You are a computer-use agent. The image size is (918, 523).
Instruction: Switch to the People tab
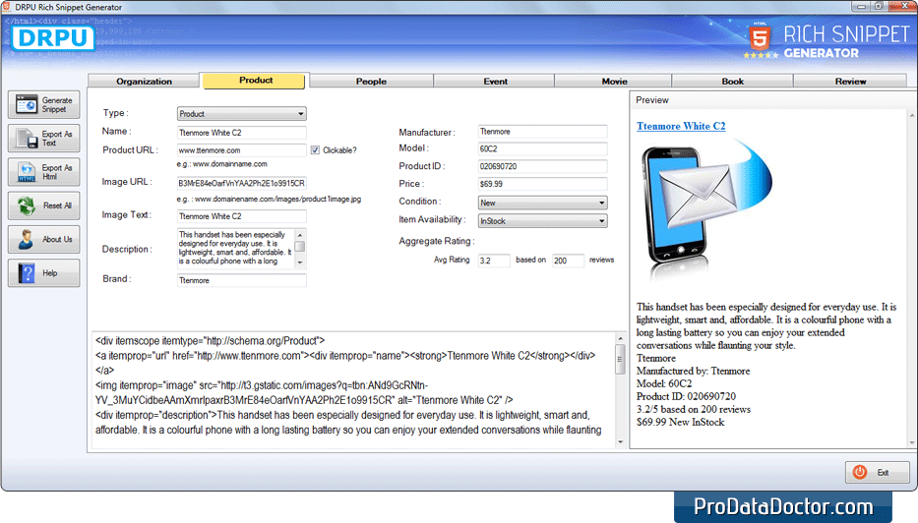371,82
